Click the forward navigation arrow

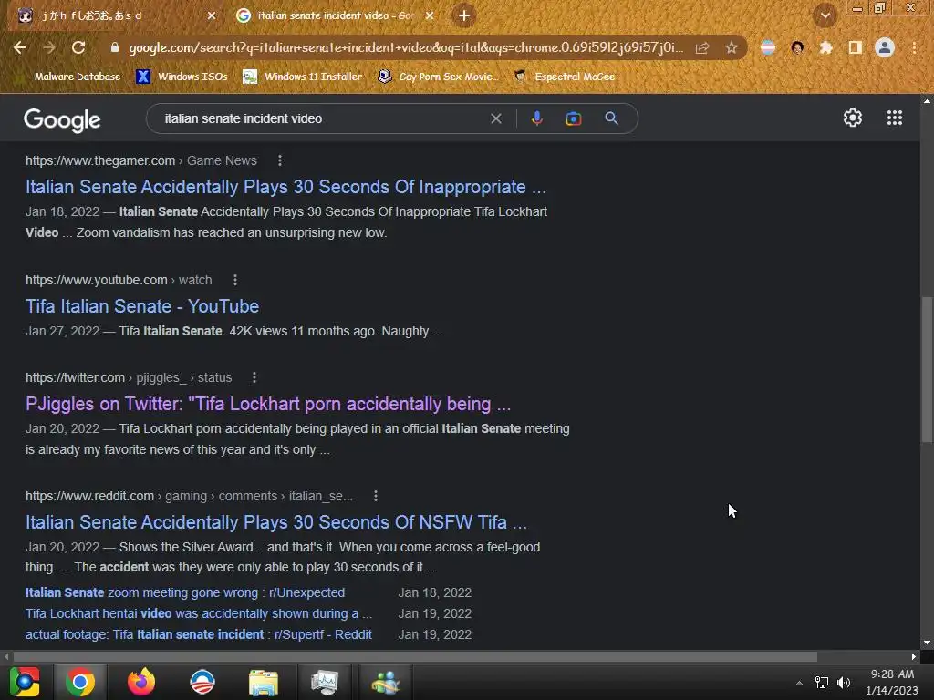[49, 47]
